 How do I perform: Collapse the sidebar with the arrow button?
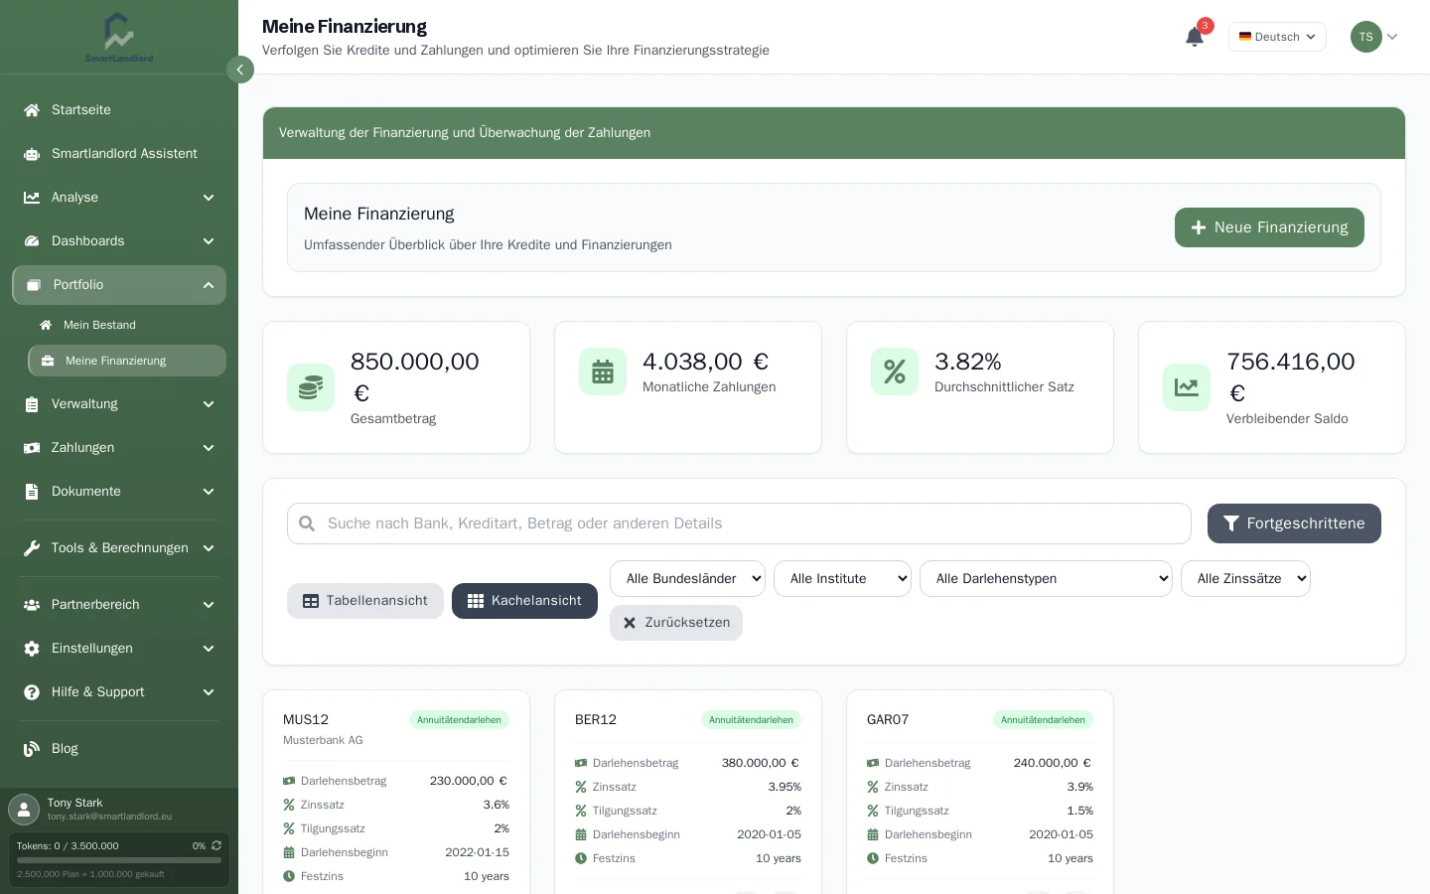(240, 70)
